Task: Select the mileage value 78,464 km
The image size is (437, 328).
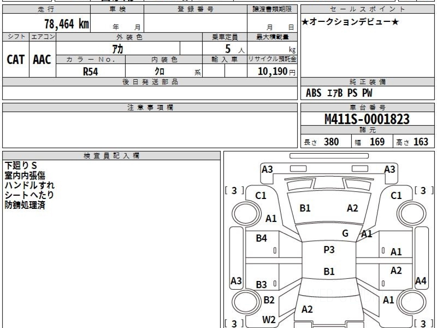Action: tap(67, 24)
